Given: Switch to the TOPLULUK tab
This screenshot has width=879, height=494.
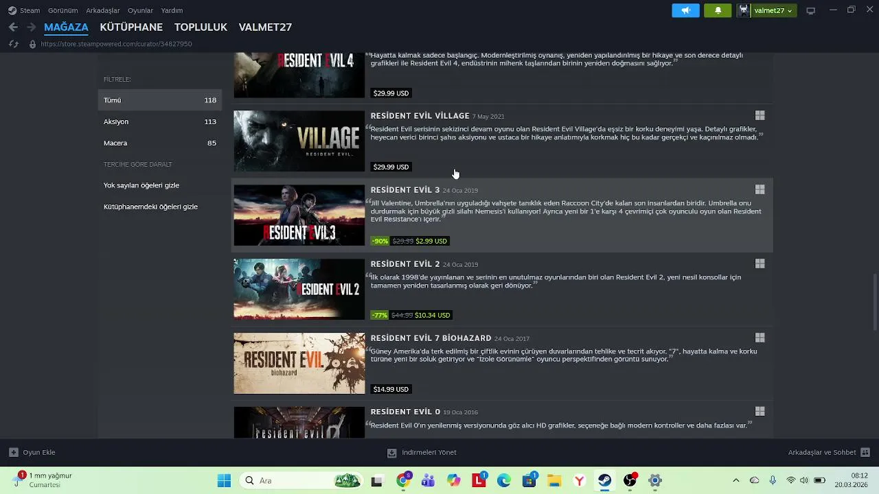Looking at the screenshot, I should click(201, 27).
